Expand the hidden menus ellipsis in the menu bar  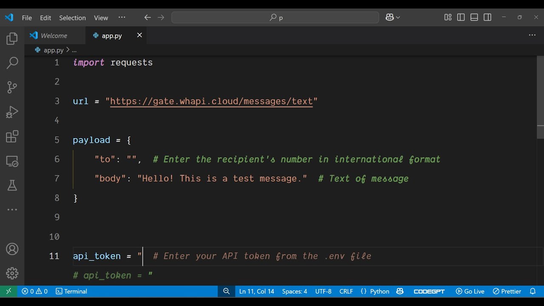click(122, 17)
